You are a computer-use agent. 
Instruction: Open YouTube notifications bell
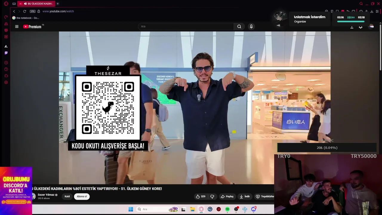(x=361, y=27)
